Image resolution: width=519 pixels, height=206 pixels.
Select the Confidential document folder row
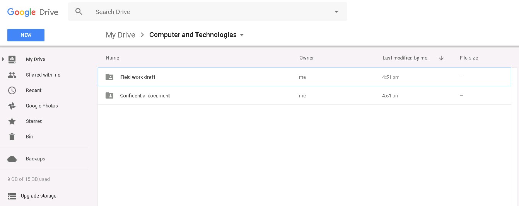304,95
